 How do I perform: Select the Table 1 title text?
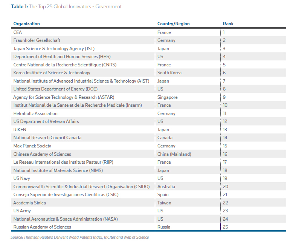(66, 7)
